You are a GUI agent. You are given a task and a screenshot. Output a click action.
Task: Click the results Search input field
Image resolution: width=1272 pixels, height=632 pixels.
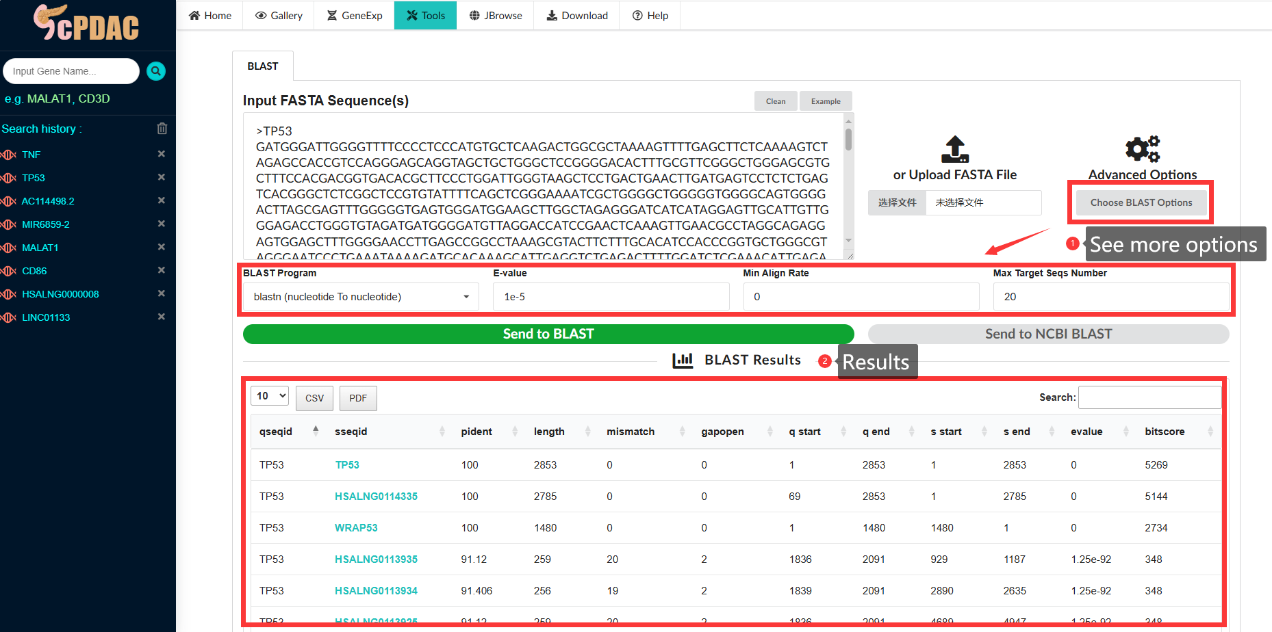pos(1149,397)
